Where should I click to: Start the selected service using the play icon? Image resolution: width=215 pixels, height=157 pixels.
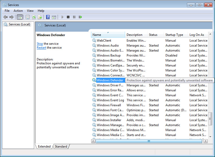point(62,17)
